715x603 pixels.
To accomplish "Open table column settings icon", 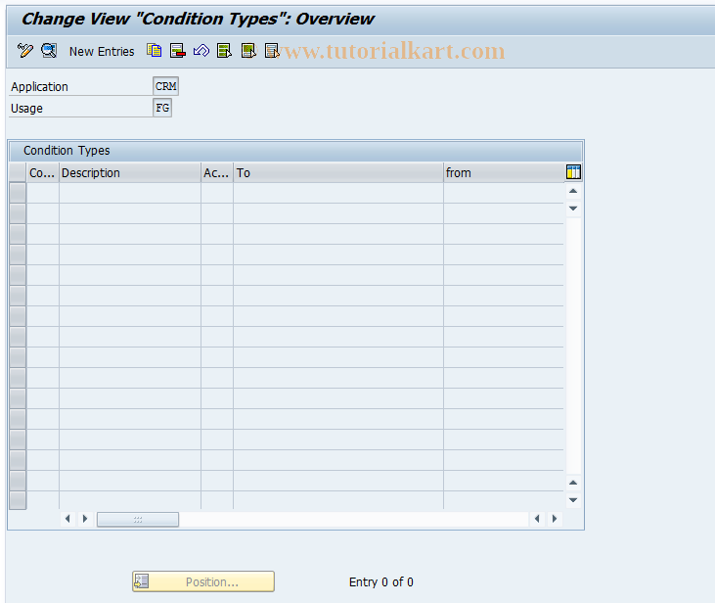I will click(x=573, y=172).
